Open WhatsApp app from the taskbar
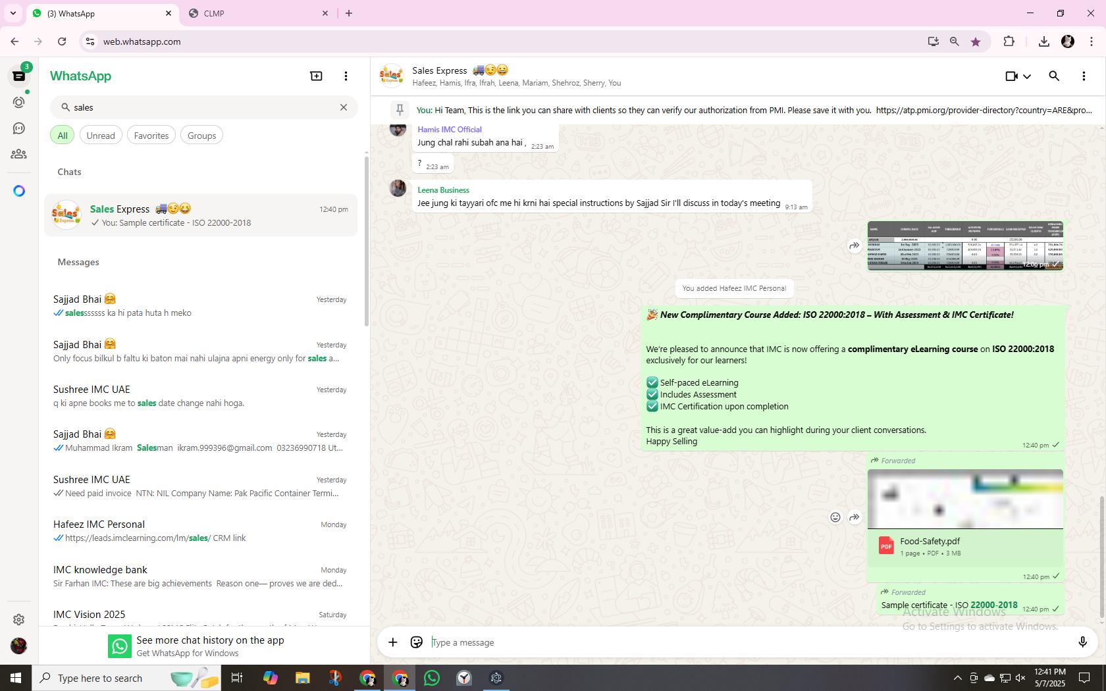This screenshot has width=1106, height=691. [432, 678]
